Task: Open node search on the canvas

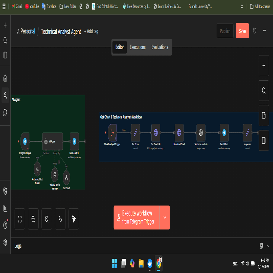Action: point(264,90)
